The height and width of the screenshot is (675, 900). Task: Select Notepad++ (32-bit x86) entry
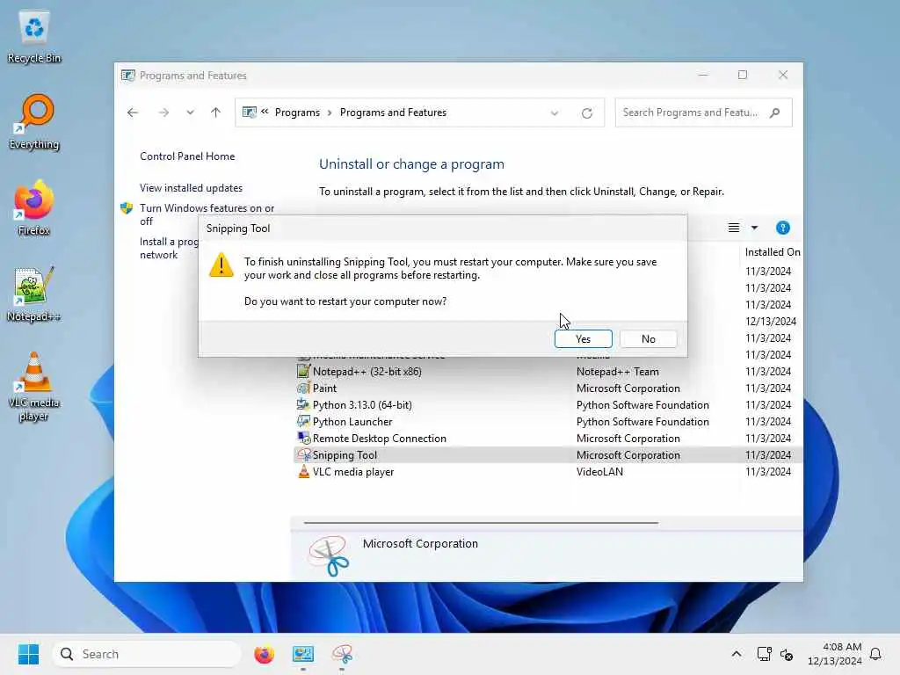click(548, 372)
